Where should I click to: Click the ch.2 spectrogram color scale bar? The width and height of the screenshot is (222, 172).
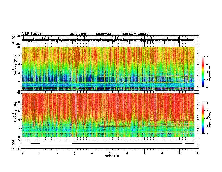pyautogui.click(x=203, y=118)
